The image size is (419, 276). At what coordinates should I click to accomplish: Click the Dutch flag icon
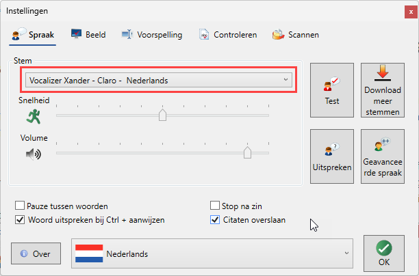tap(89, 253)
